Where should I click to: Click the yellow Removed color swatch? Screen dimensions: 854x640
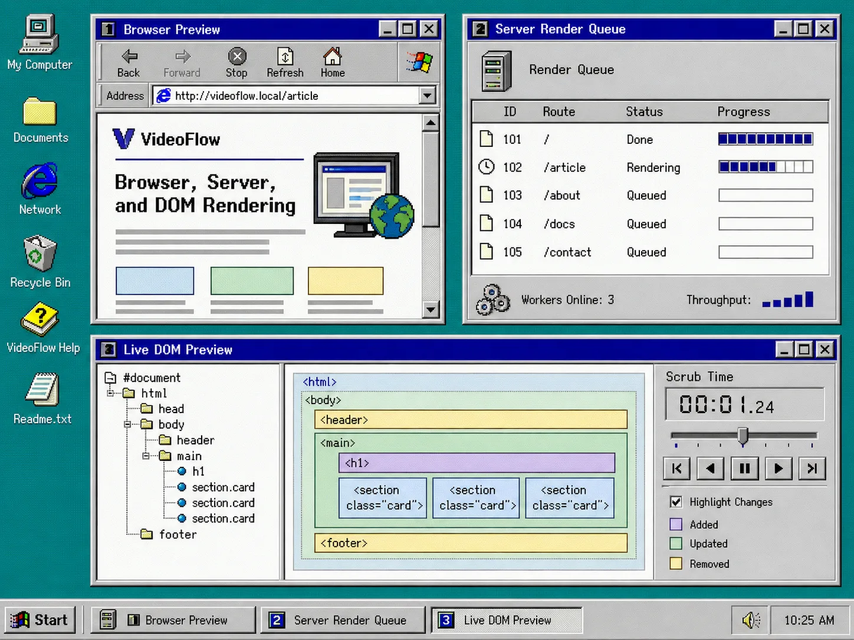pos(676,563)
